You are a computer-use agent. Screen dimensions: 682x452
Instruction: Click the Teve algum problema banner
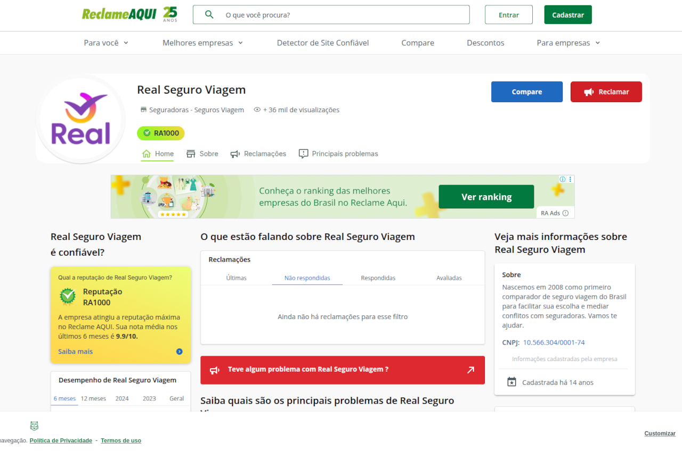(343, 370)
